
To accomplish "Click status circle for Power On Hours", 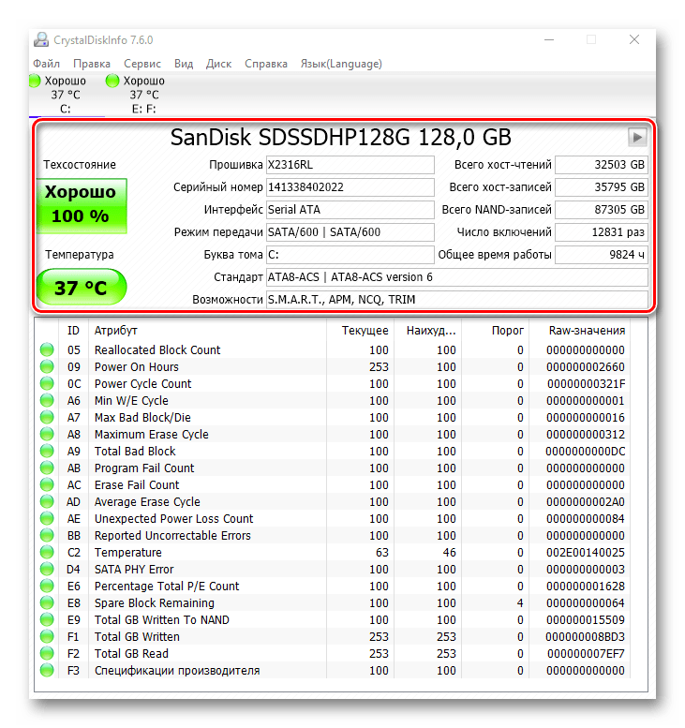I will click(x=47, y=366).
